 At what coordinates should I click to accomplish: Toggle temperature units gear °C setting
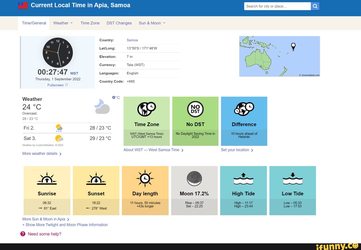click(x=116, y=97)
